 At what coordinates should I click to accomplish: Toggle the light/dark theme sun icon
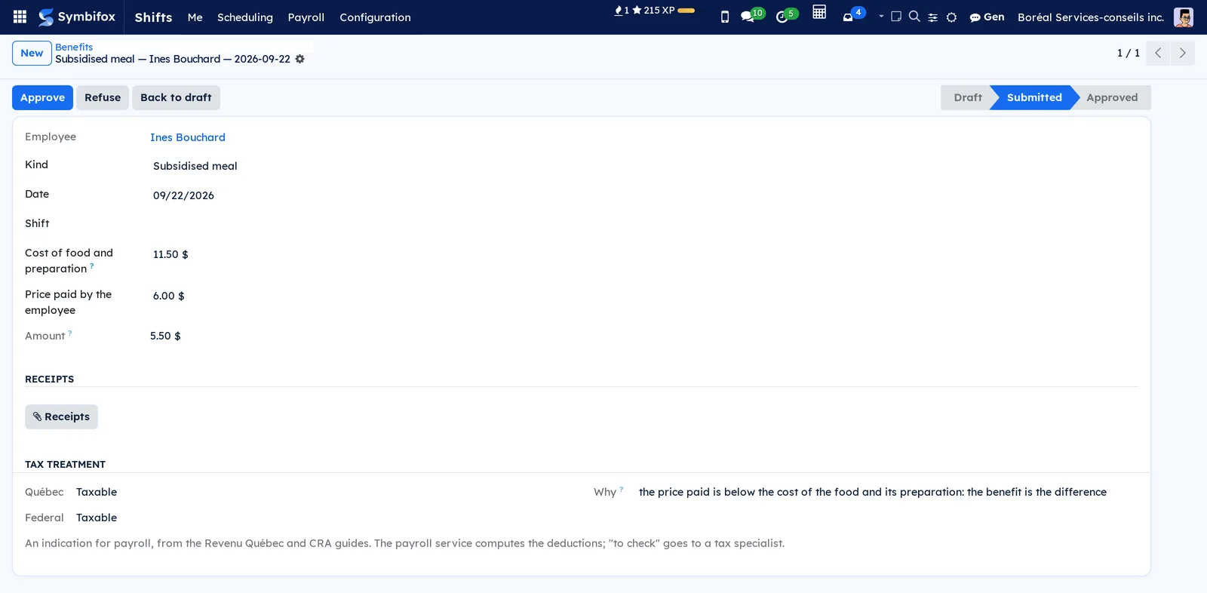[x=952, y=17]
